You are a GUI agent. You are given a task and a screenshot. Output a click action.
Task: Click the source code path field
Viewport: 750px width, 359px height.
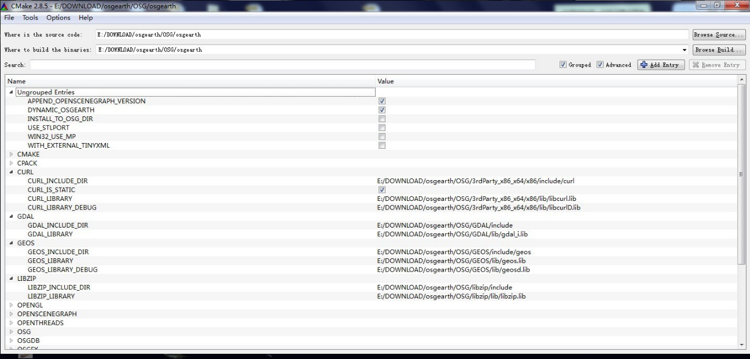[392, 35]
